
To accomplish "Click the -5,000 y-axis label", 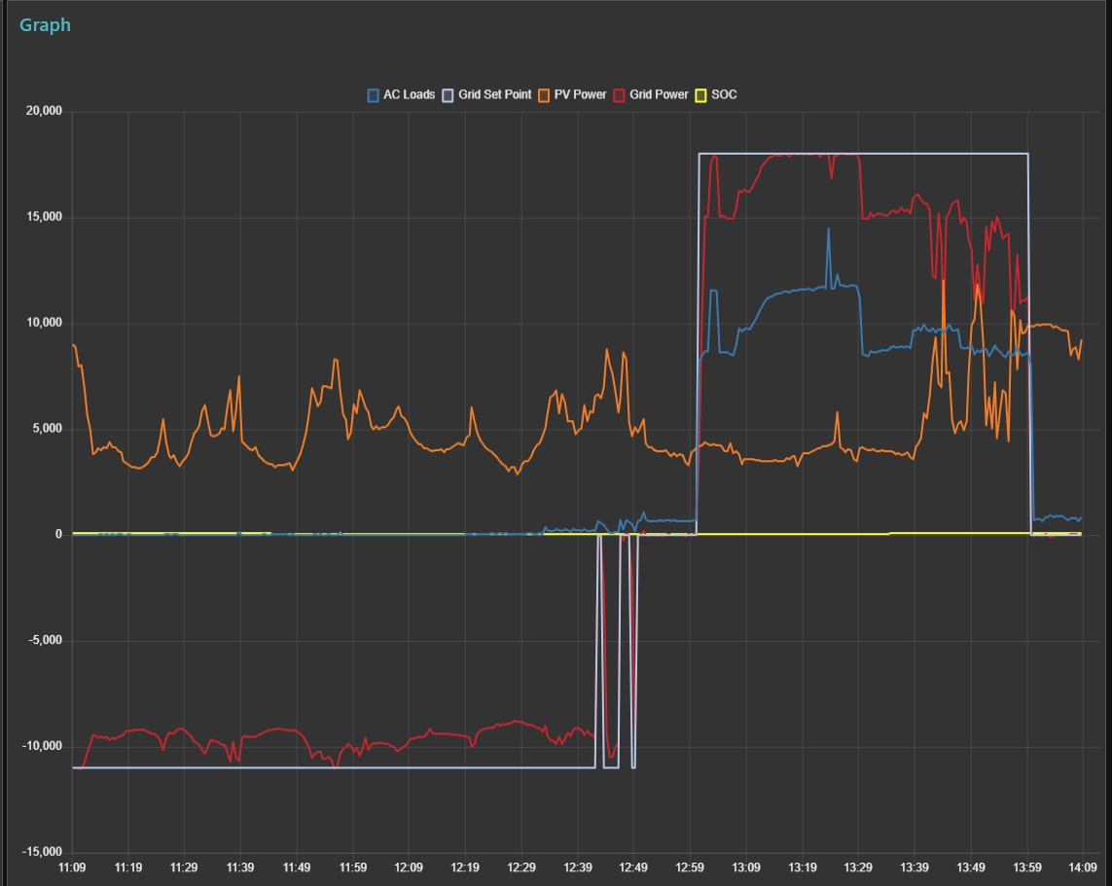I will pos(46,640).
